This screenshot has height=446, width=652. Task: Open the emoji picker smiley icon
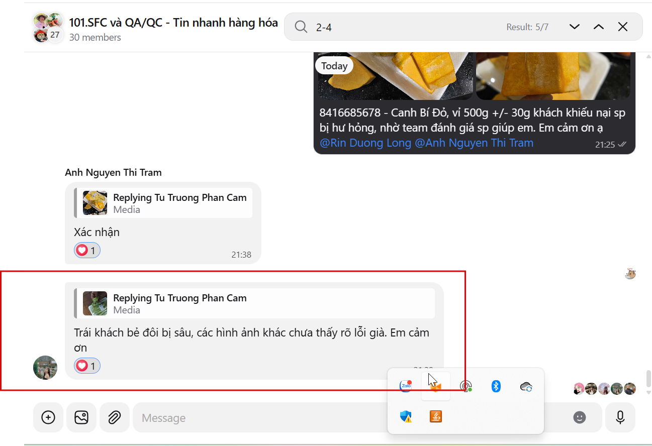(x=580, y=417)
